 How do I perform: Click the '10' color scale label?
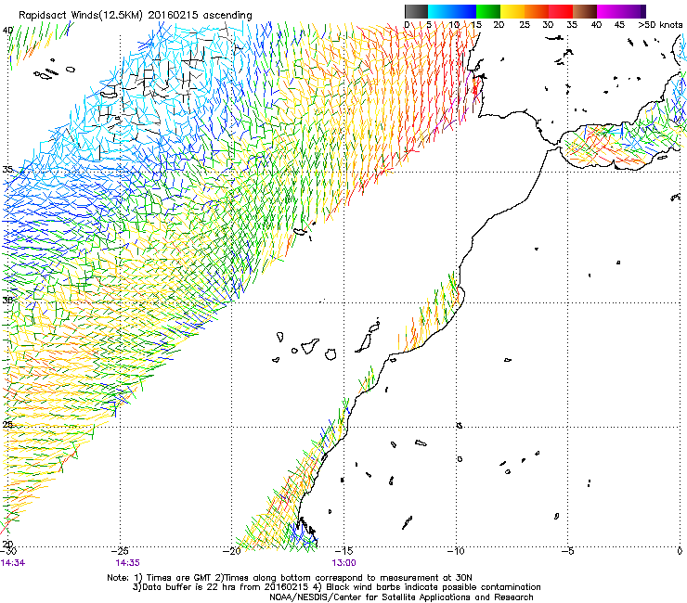[x=454, y=25]
